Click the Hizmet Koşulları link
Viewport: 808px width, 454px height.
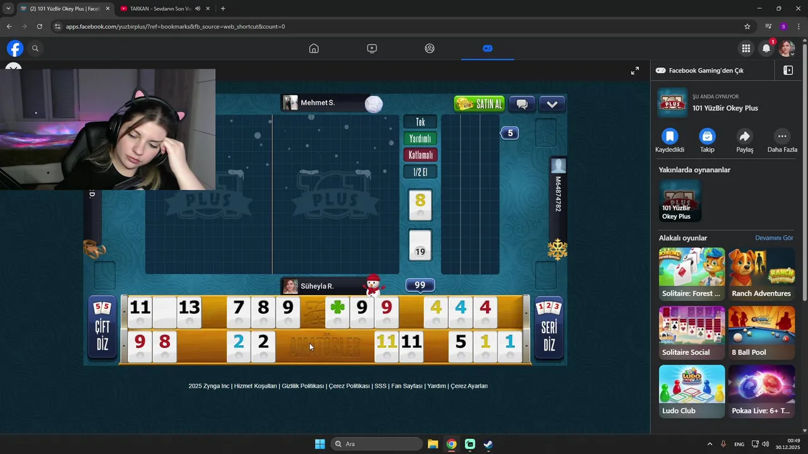(256, 386)
